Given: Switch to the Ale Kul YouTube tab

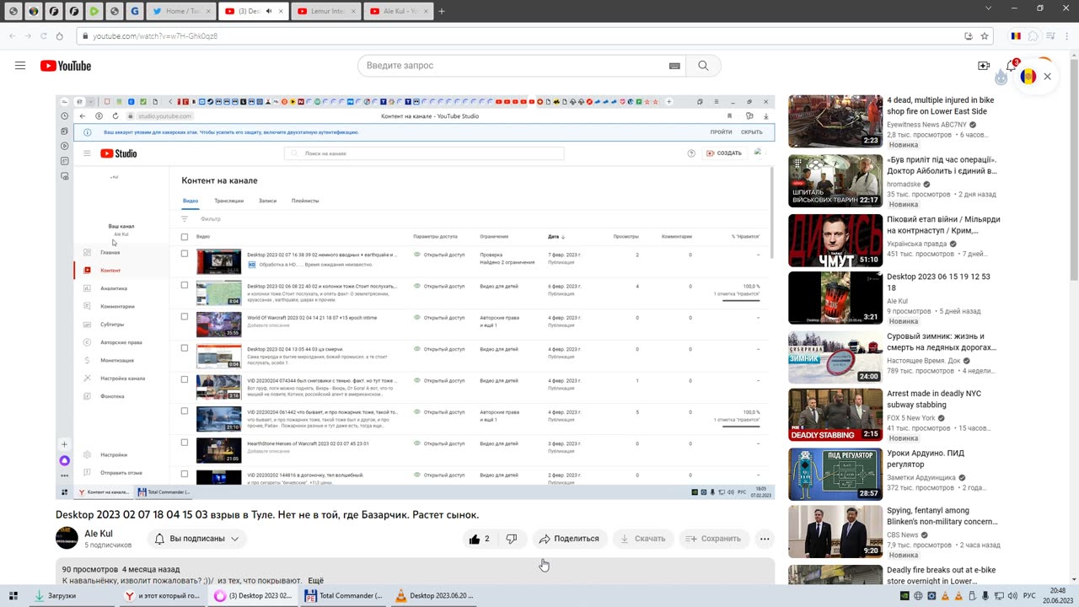Looking at the screenshot, I should click(x=400, y=11).
